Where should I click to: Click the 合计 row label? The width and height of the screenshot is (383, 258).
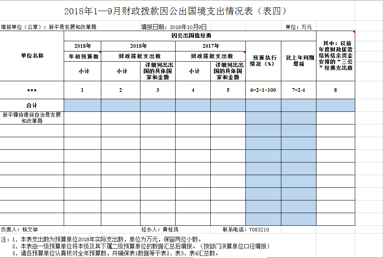[x=32, y=105]
